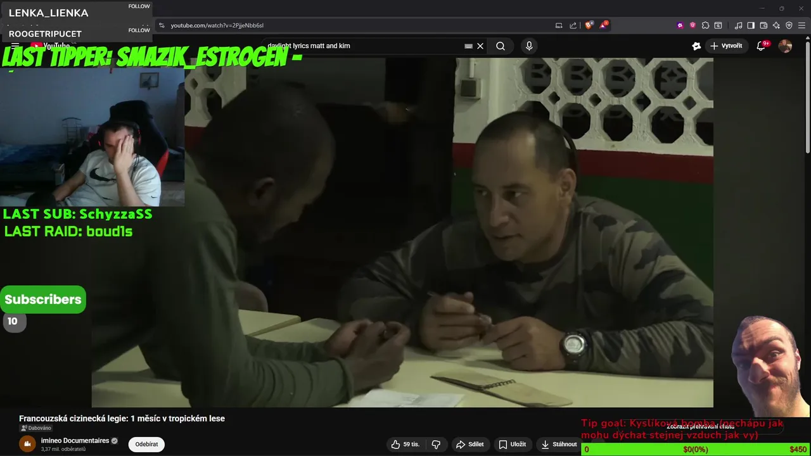Open the on-screen keyboard in search box
Viewport: 811px width, 456px height.
coord(468,46)
